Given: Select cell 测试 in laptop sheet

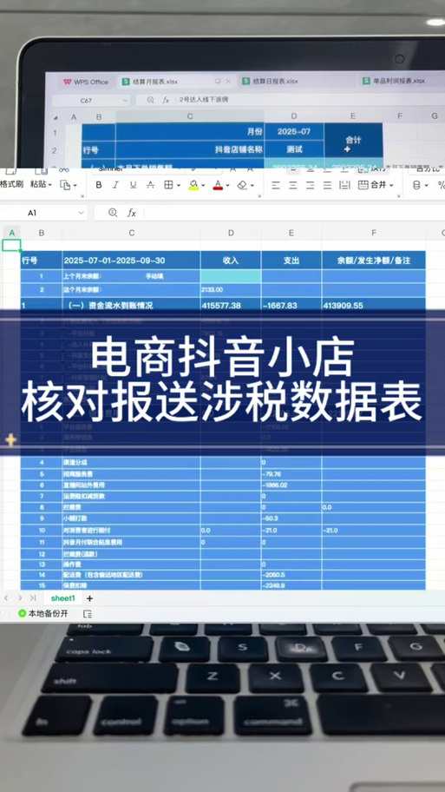Looking at the screenshot, I should (x=294, y=149).
